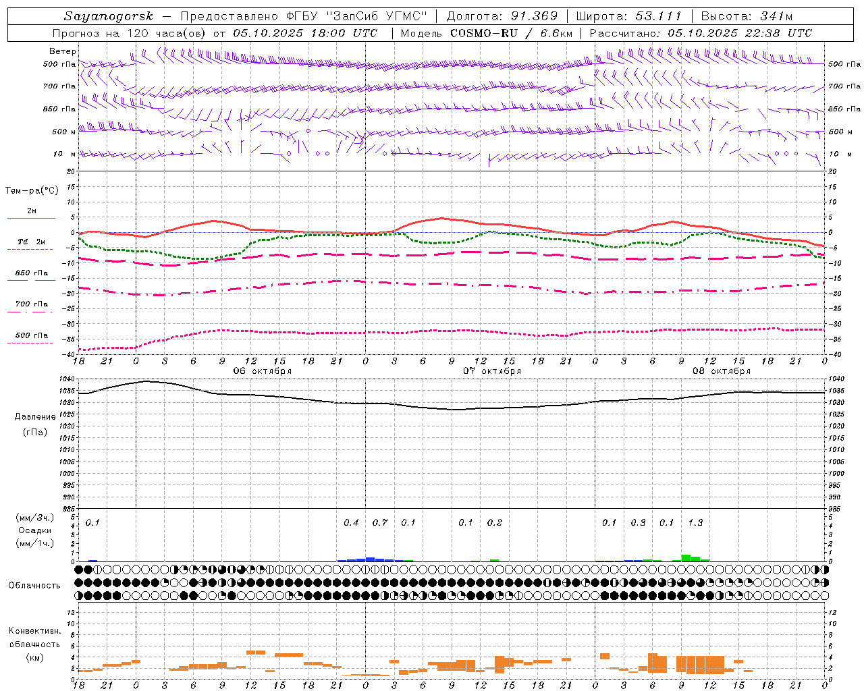Click the 700 гПа temperature legend entry
This screenshot has height=691, width=864.
32,304
